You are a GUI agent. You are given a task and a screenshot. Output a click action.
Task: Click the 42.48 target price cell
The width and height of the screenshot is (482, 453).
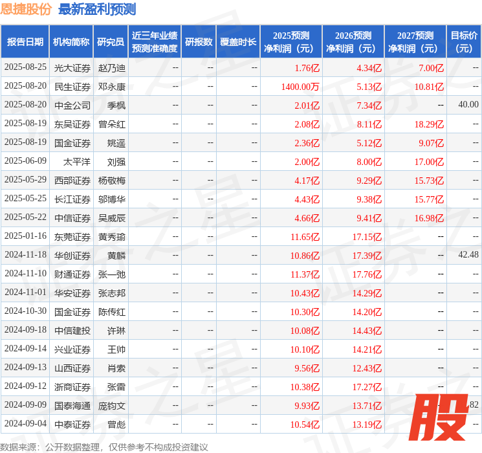coord(468,255)
